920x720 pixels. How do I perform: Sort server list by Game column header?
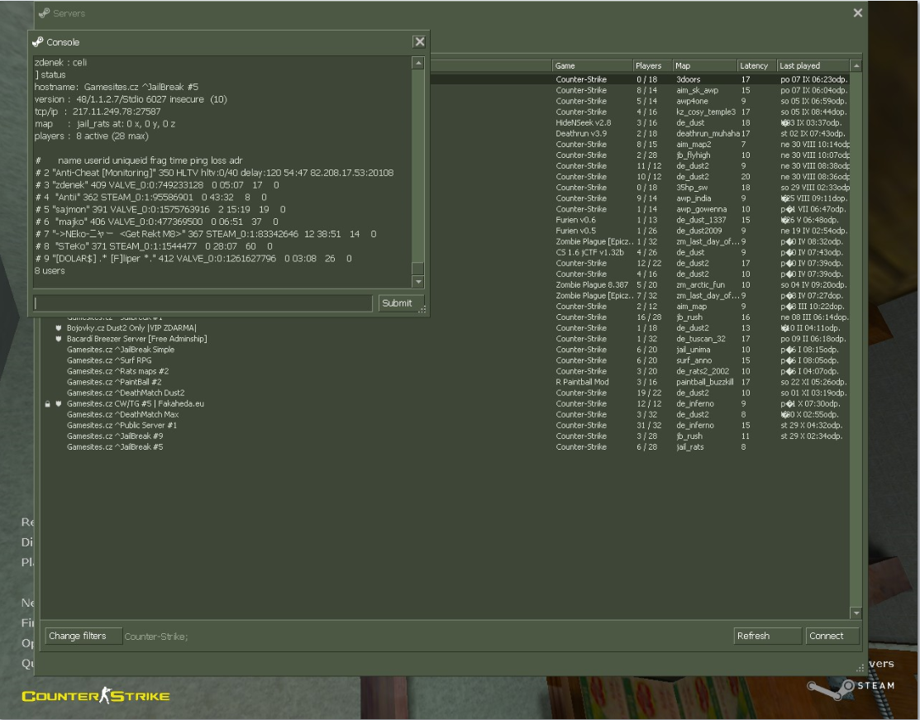pos(592,65)
